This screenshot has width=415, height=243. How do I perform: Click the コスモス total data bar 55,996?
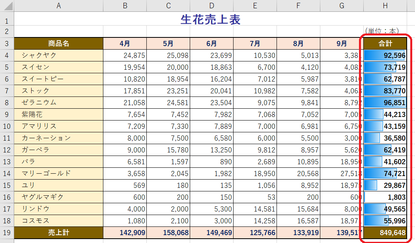(385, 221)
